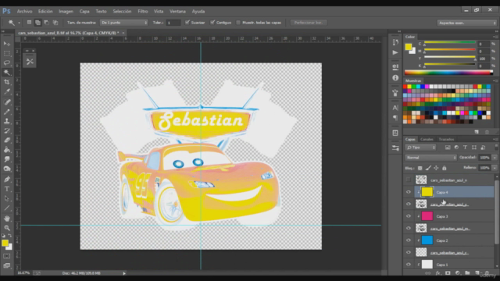Select the Paint Bucket tool
The height and width of the screenshot is (281, 500).
[7, 150]
